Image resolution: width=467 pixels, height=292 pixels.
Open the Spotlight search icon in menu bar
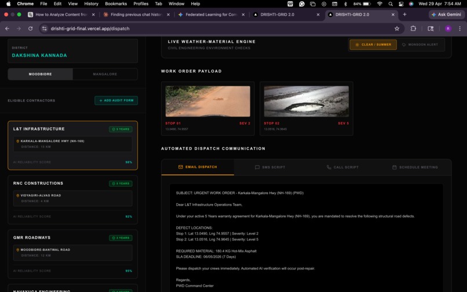(x=391, y=4)
